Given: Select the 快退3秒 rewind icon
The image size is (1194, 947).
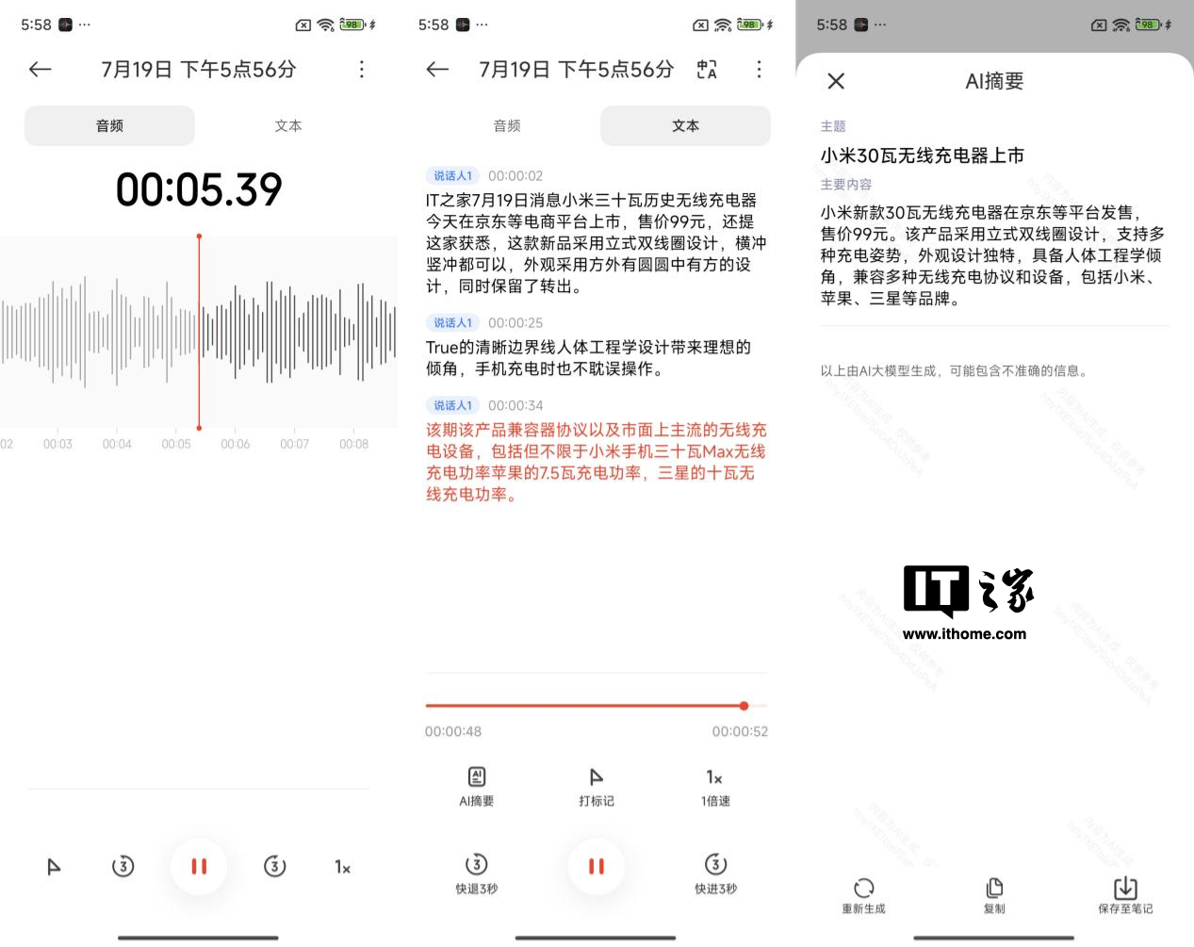Looking at the screenshot, I should pos(476,872).
